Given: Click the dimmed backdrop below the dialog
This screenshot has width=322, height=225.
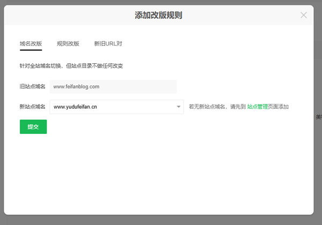Looking at the screenshot, I should pos(161,221).
